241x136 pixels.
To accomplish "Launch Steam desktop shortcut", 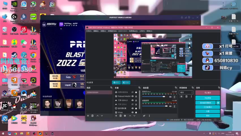I will (14, 56).
